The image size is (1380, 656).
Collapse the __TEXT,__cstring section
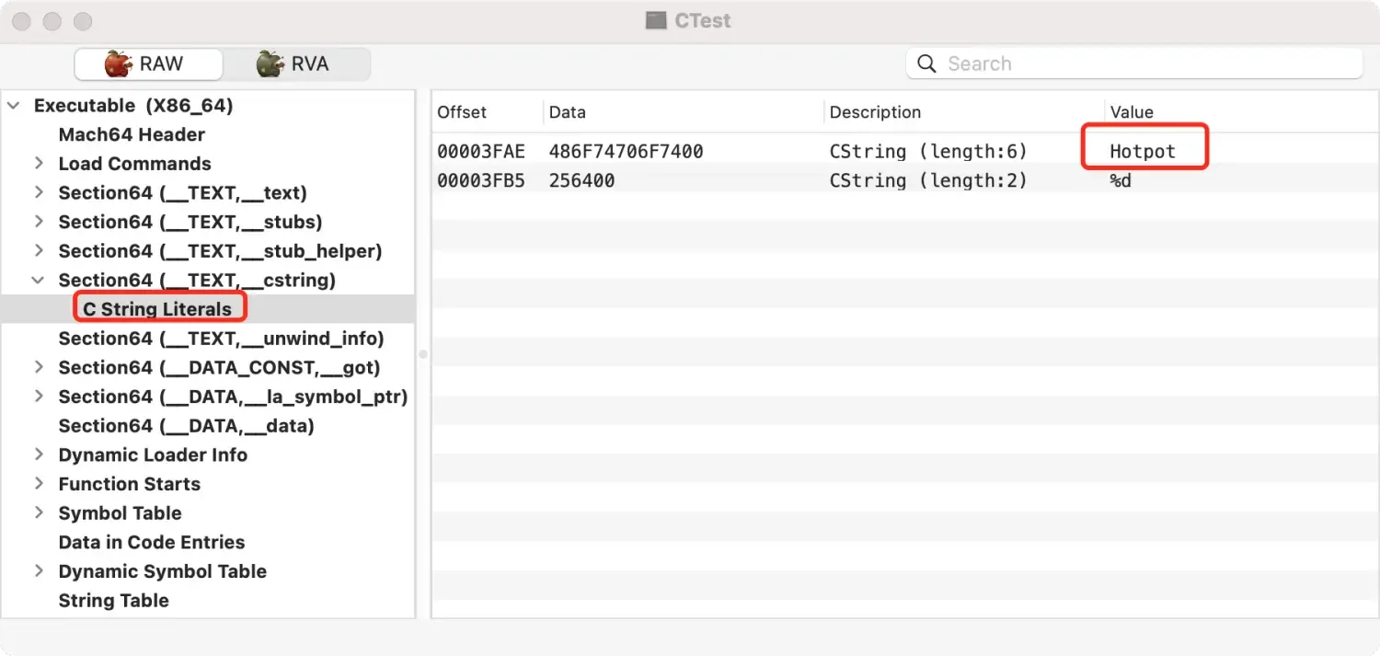coord(39,281)
